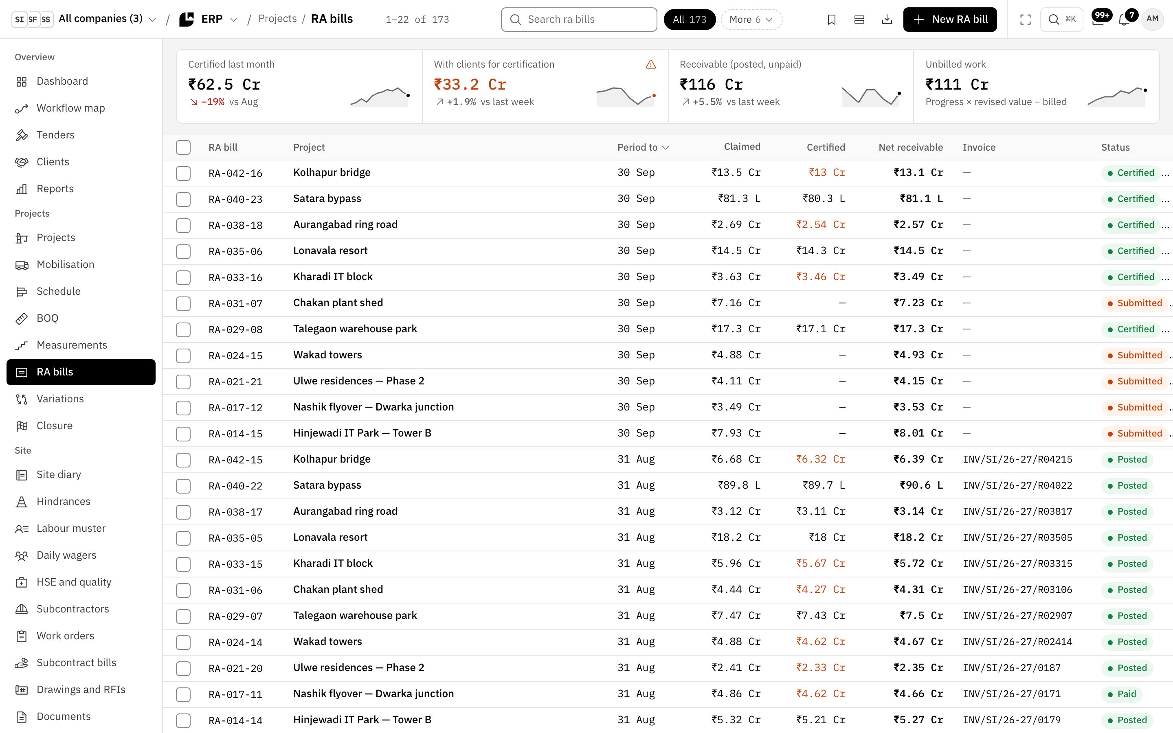1173x733 pixels.
Task: Open the Projects breadcrumb link
Action: [x=277, y=19]
